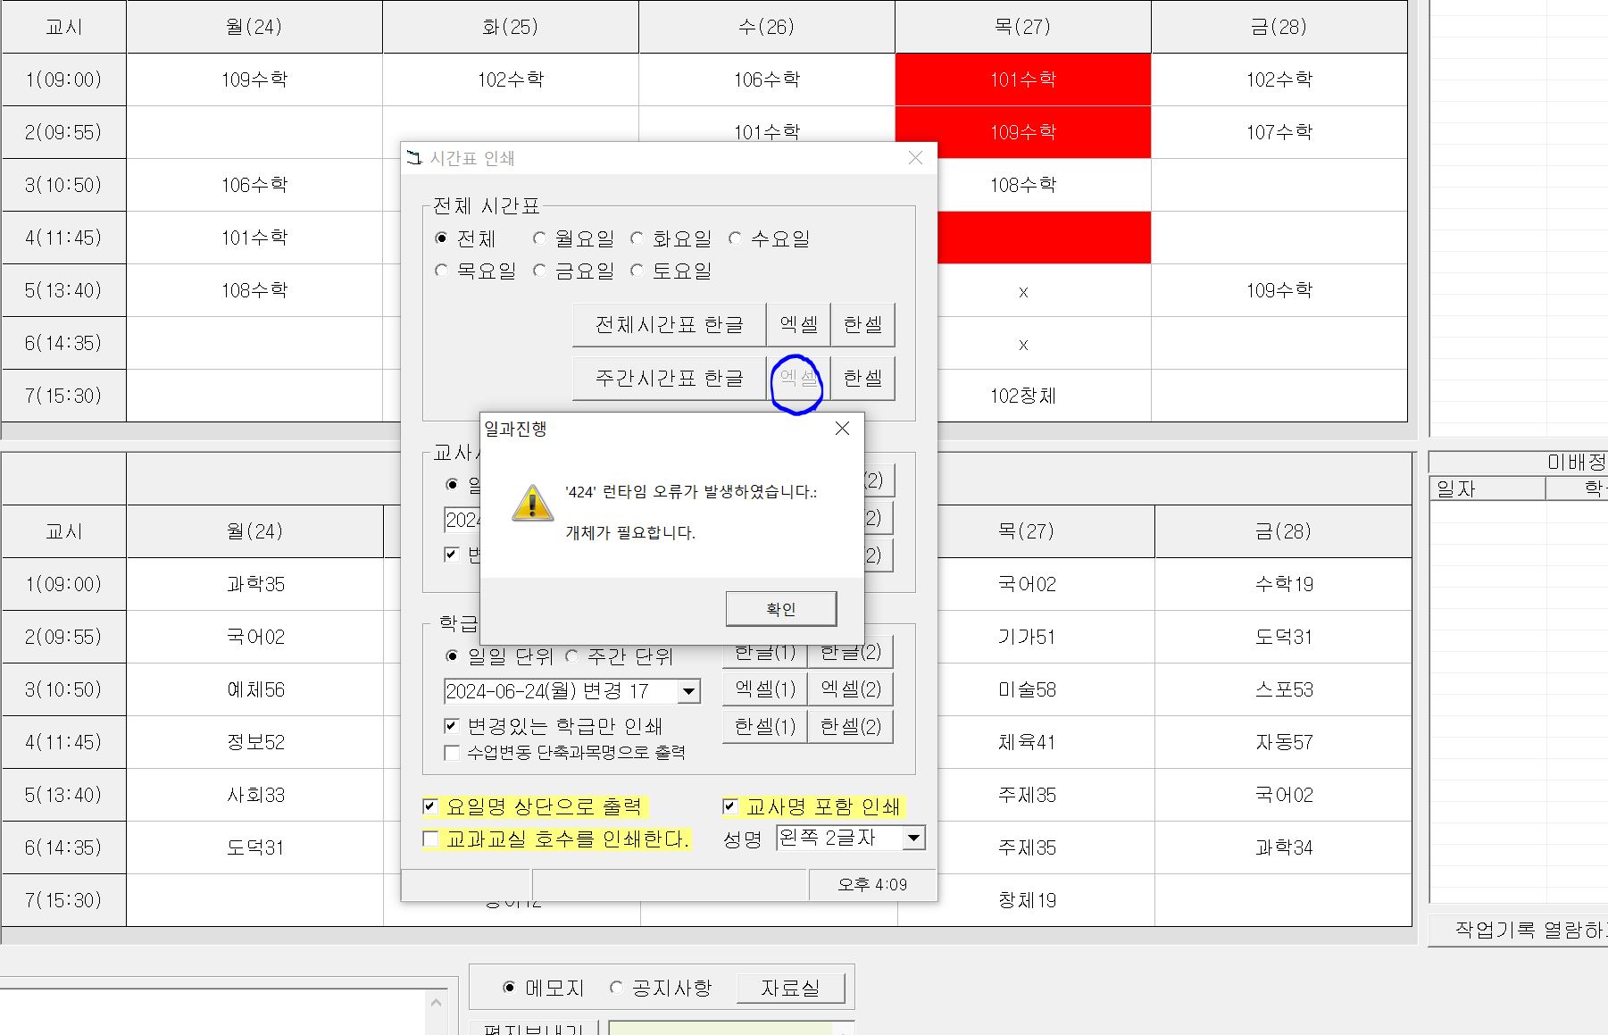Toggle 교사명 포함 인쇄 checkbox

[x=729, y=806]
